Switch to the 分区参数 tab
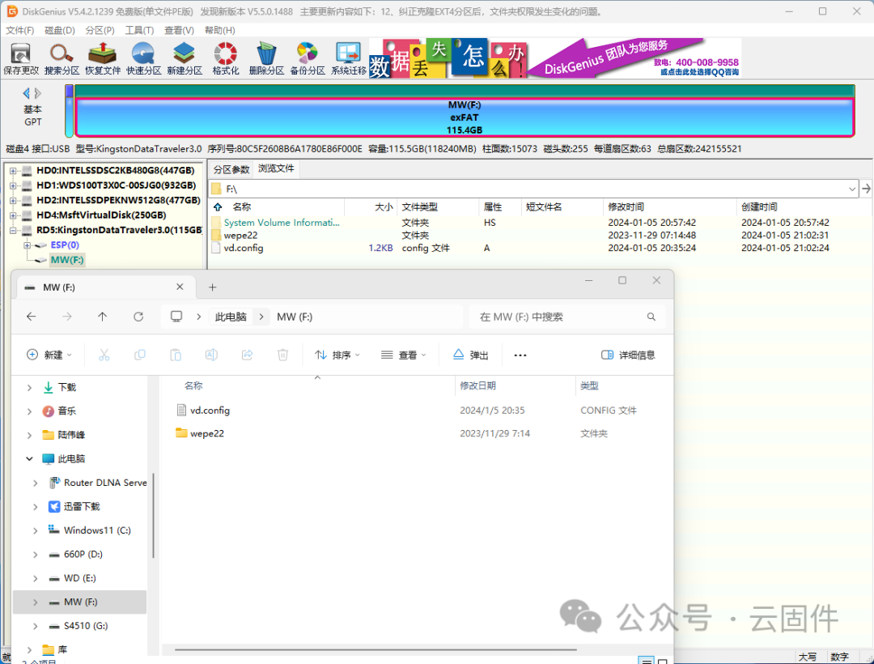 coord(231,169)
